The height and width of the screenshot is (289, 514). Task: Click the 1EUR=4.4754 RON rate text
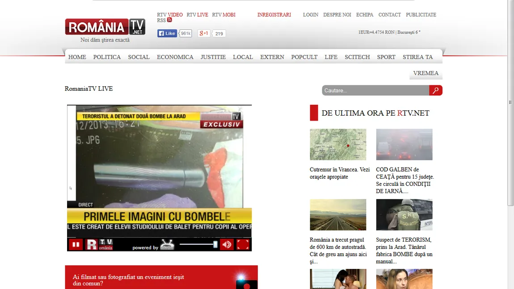point(376,32)
